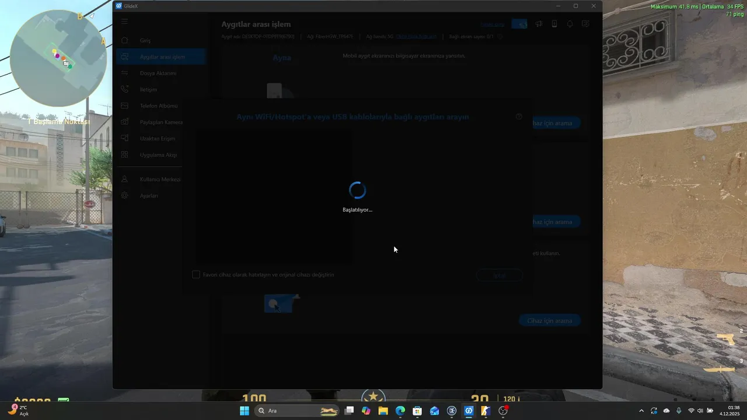The width and height of the screenshot is (747, 420).
Task: Open Uzaktan Erişim section
Action: coord(160,138)
